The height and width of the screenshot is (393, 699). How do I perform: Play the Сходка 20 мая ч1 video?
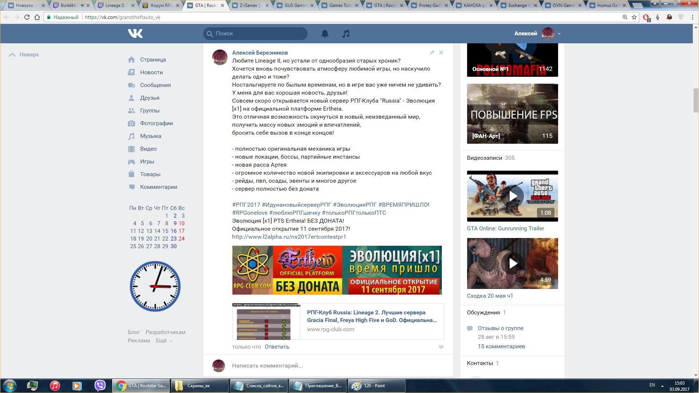(512, 263)
